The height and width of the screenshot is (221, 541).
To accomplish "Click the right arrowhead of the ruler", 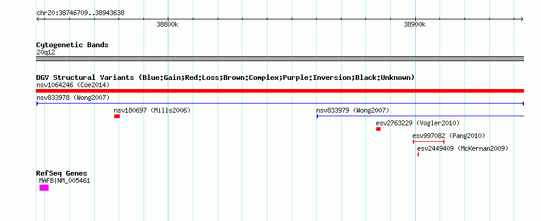I will (522, 19).
